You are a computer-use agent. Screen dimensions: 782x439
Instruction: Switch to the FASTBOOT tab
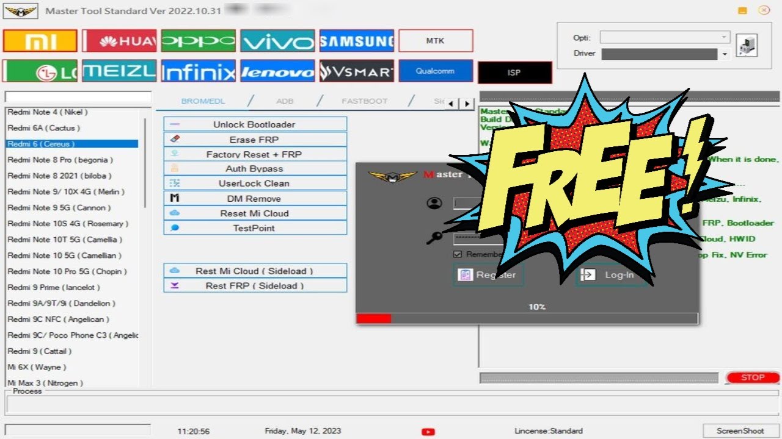[x=365, y=101]
